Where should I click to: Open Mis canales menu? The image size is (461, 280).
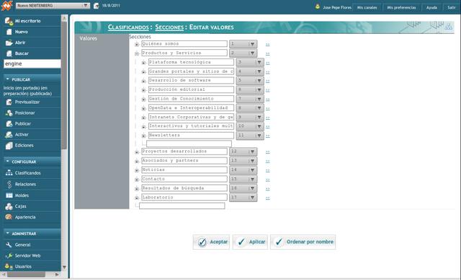[x=367, y=8]
